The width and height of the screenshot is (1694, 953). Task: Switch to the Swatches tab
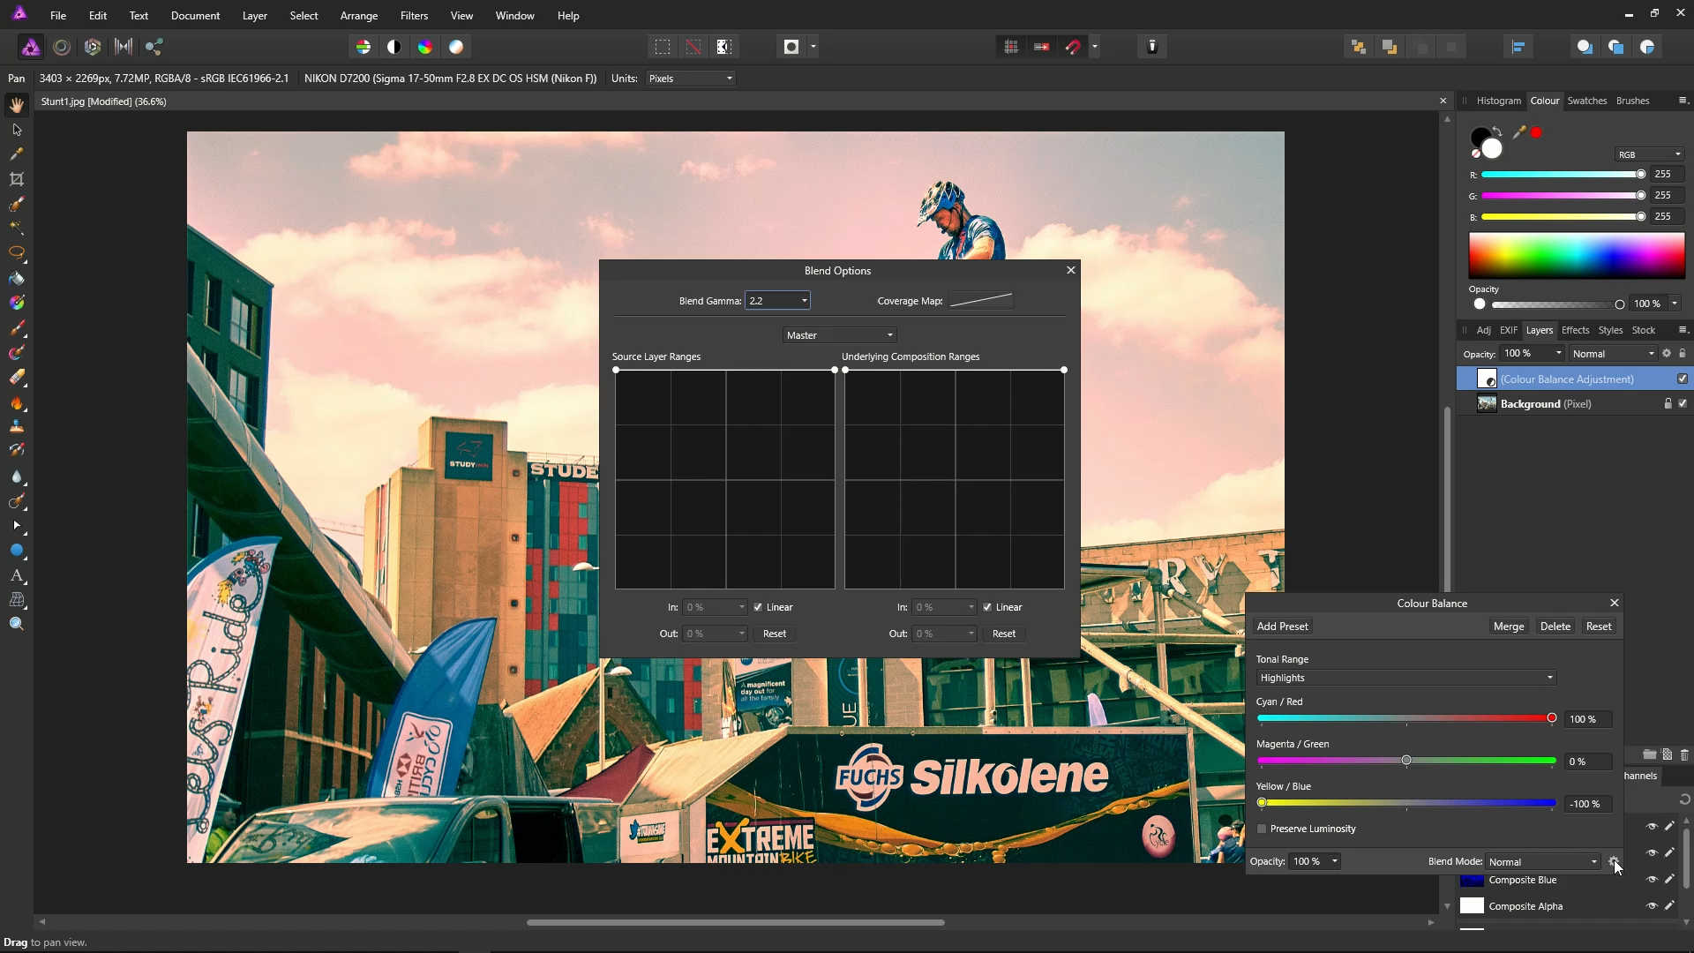click(x=1588, y=101)
